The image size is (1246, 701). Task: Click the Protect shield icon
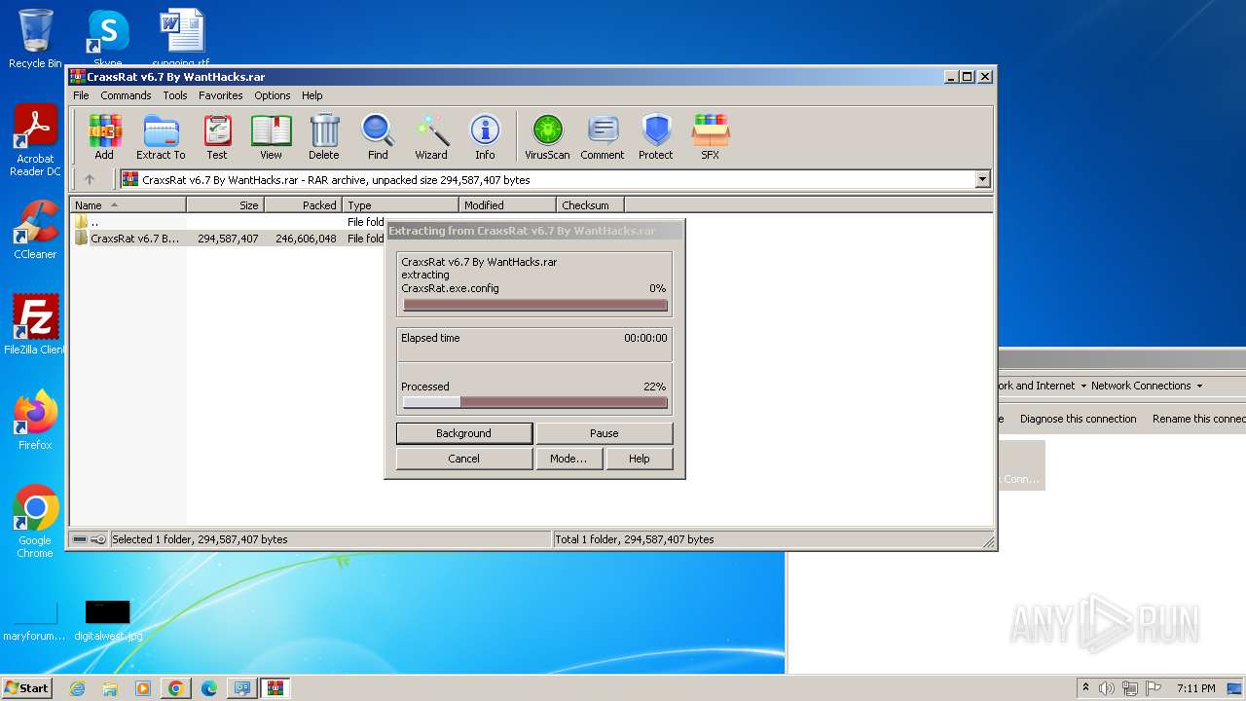[656, 136]
